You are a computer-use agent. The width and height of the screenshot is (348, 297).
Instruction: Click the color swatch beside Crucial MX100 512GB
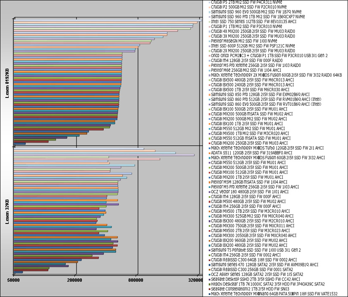click(210, 172)
